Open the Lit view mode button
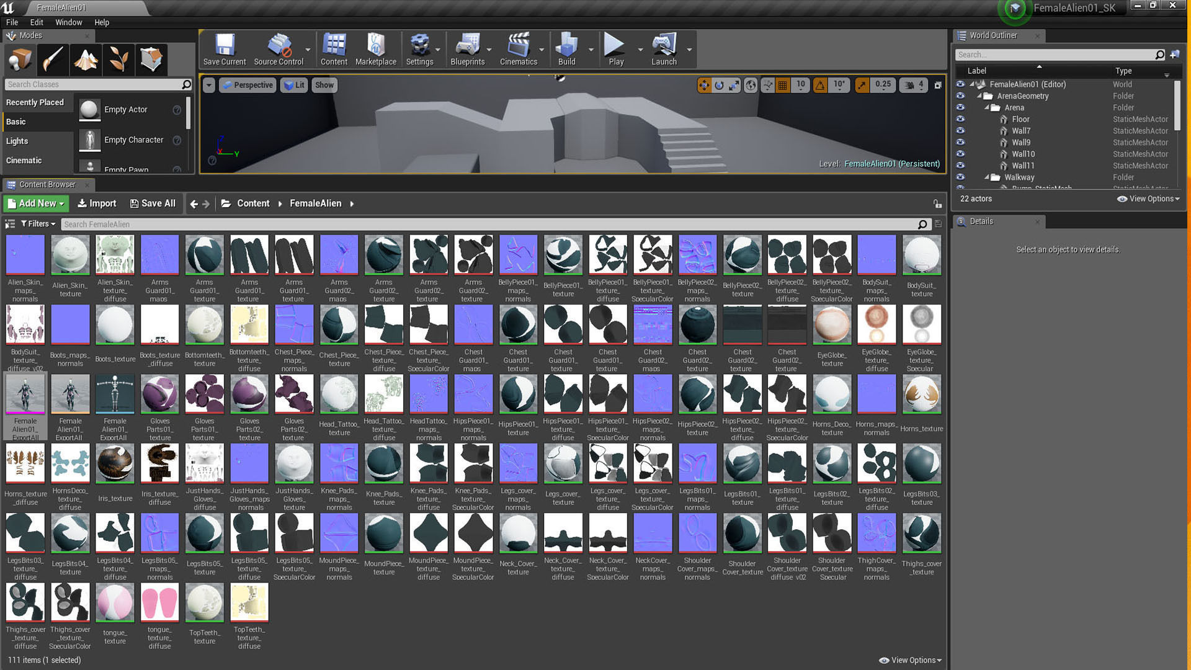This screenshot has height=670, width=1191. [293, 85]
